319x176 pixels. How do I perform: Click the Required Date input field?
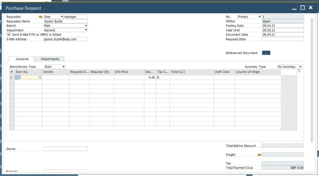pos(283,39)
